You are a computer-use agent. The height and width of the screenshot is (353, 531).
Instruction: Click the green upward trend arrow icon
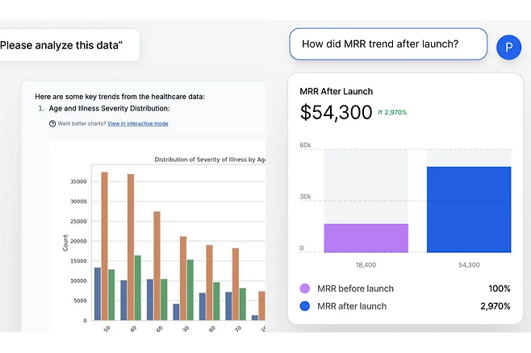tap(379, 113)
